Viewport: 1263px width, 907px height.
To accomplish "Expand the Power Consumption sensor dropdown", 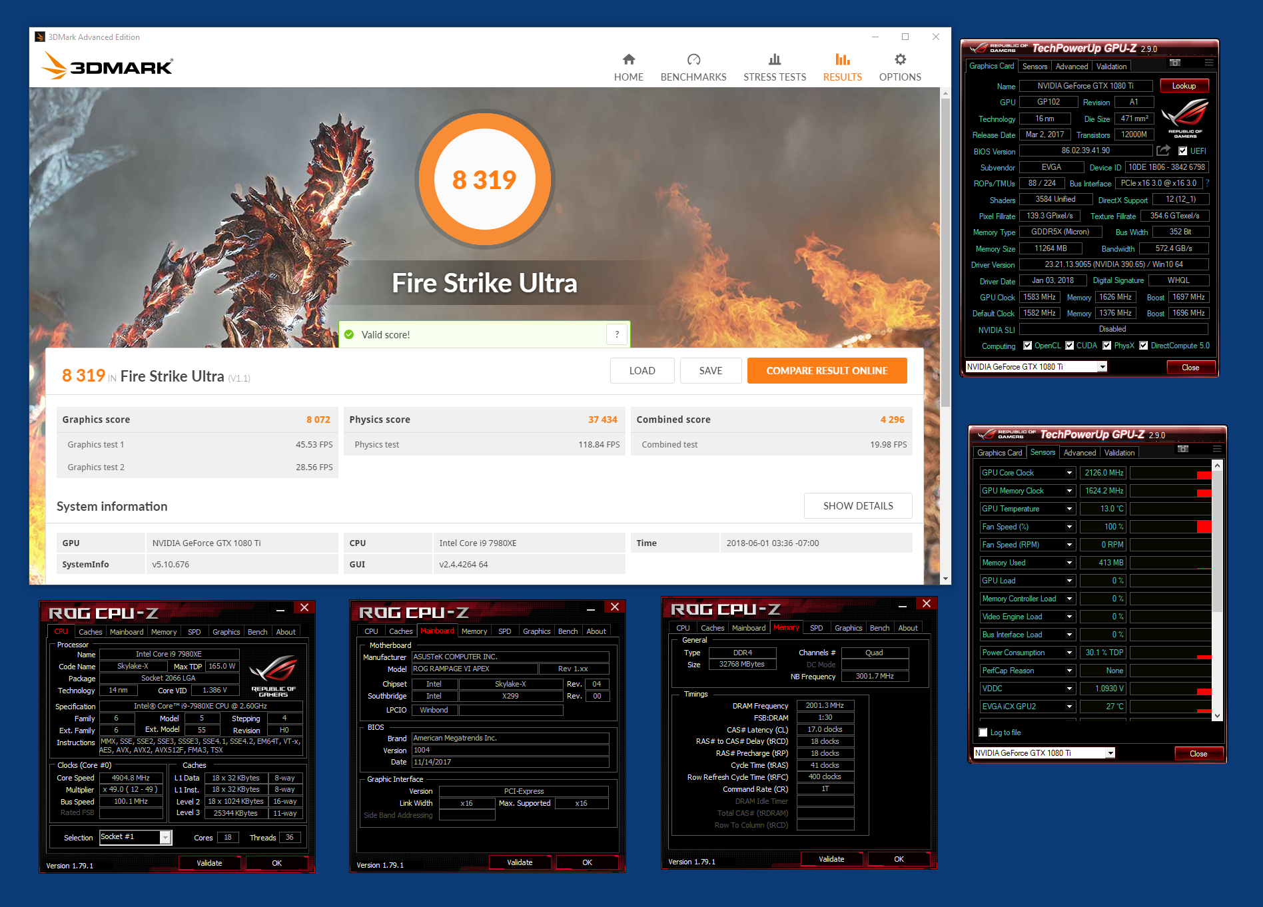I will (x=1069, y=653).
